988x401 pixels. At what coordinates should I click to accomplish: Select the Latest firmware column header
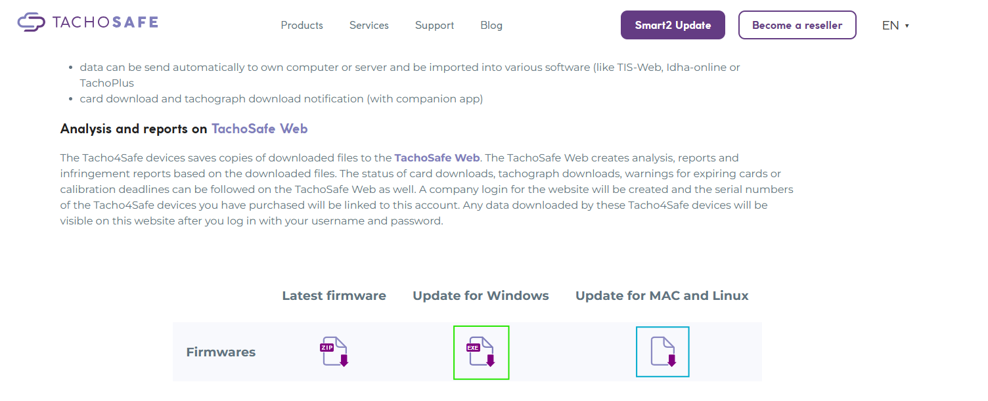coord(334,295)
